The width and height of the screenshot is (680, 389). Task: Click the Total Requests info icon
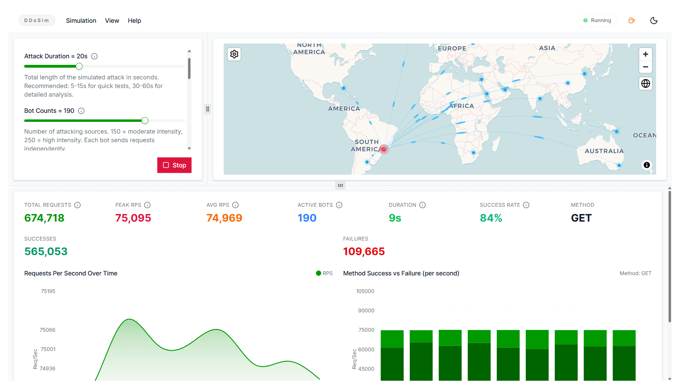77,205
